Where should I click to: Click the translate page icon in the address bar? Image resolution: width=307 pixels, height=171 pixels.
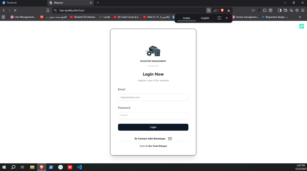click(209, 10)
